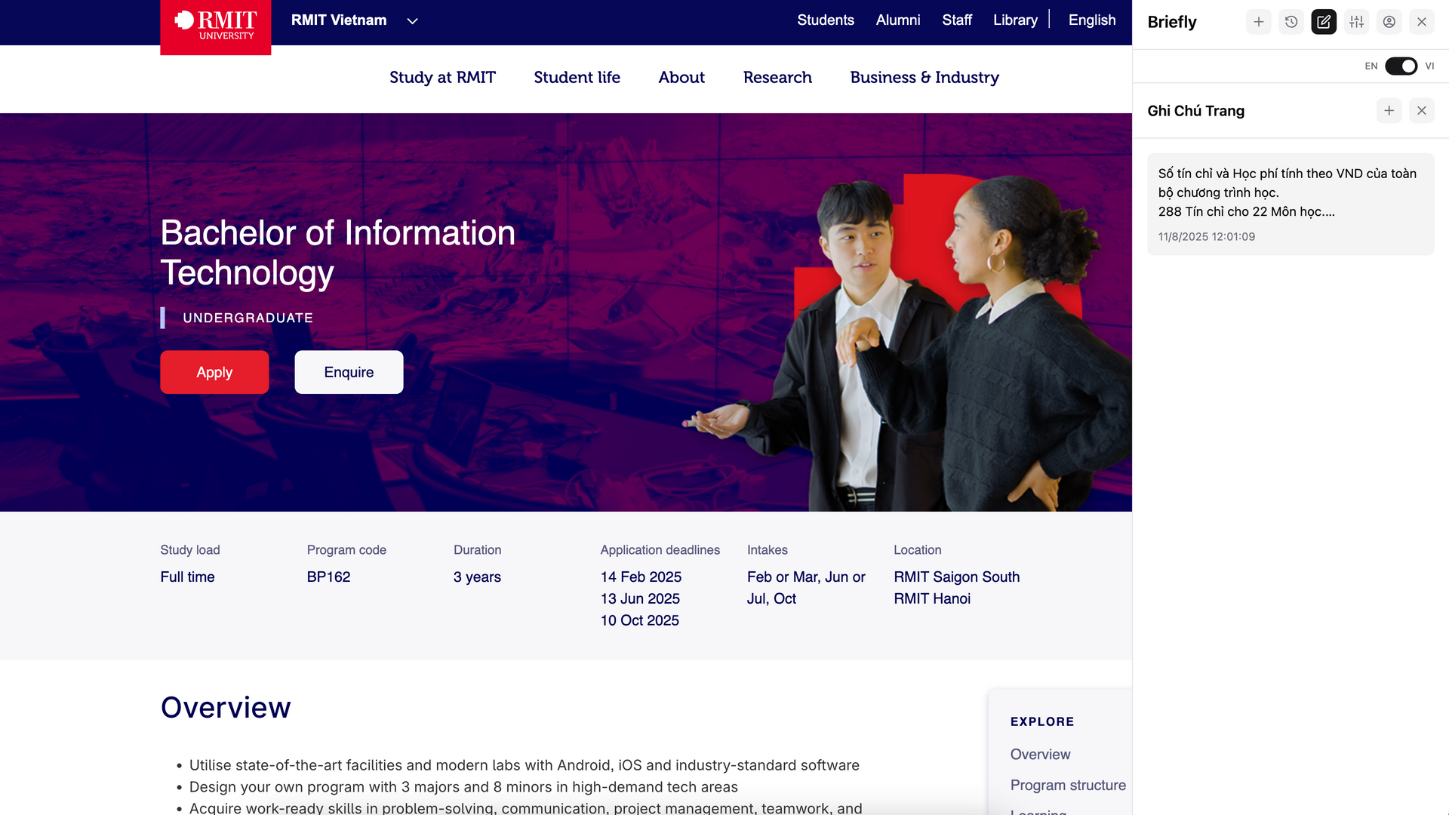Toggle the EN/VI language switch
Image resolution: width=1449 pixels, height=815 pixels.
pyautogui.click(x=1401, y=66)
